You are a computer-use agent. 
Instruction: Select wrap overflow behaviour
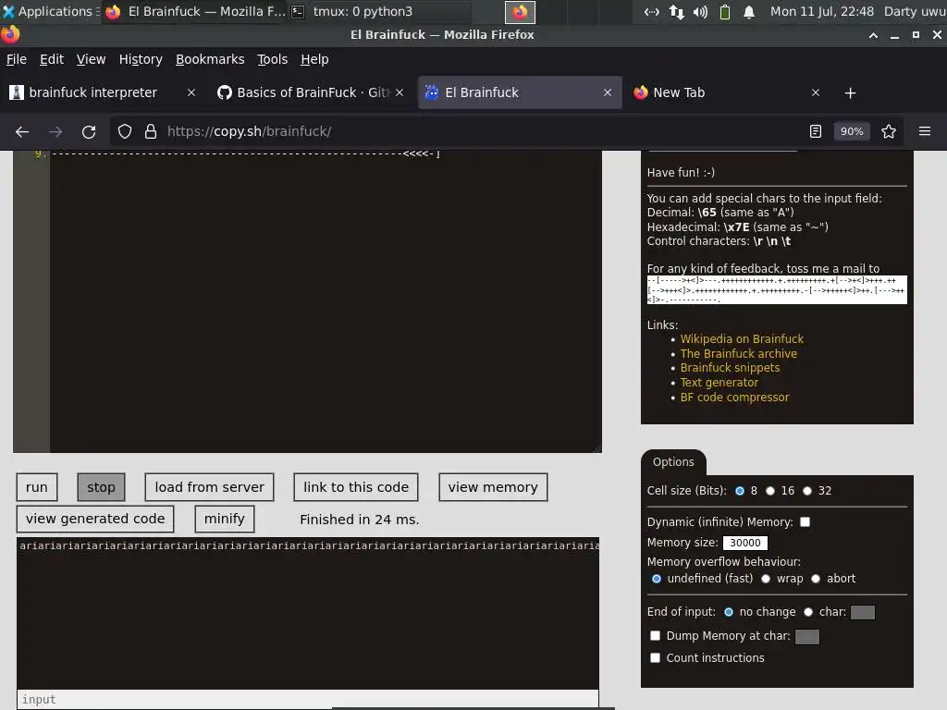pyautogui.click(x=766, y=579)
